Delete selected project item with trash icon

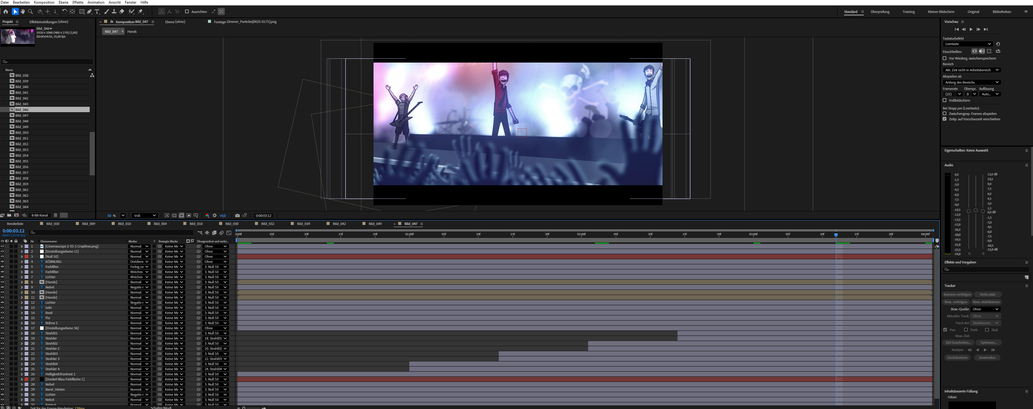[55, 215]
